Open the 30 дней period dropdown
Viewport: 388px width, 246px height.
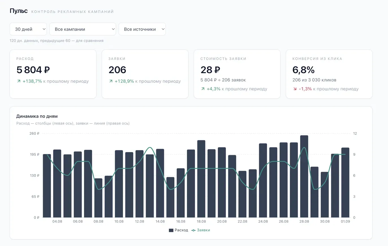point(28,29)
